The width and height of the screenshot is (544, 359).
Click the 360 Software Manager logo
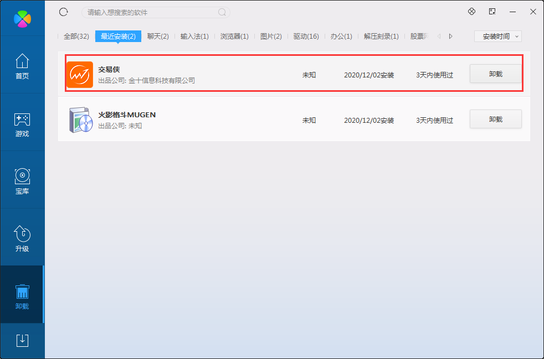coord(22,18)
